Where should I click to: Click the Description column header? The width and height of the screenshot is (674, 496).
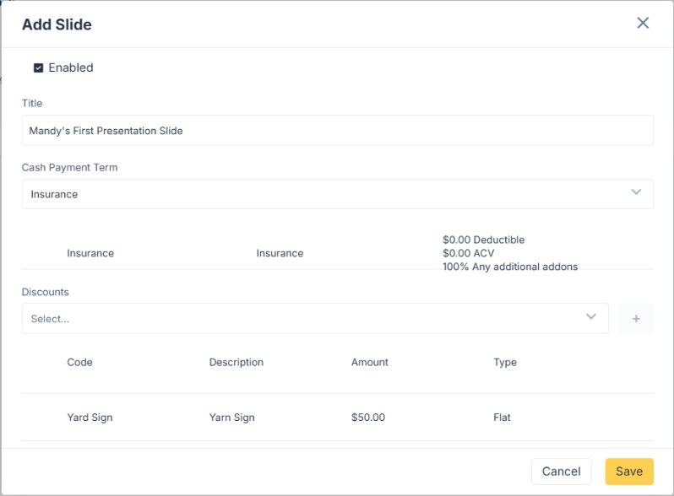tap(236, 362)
